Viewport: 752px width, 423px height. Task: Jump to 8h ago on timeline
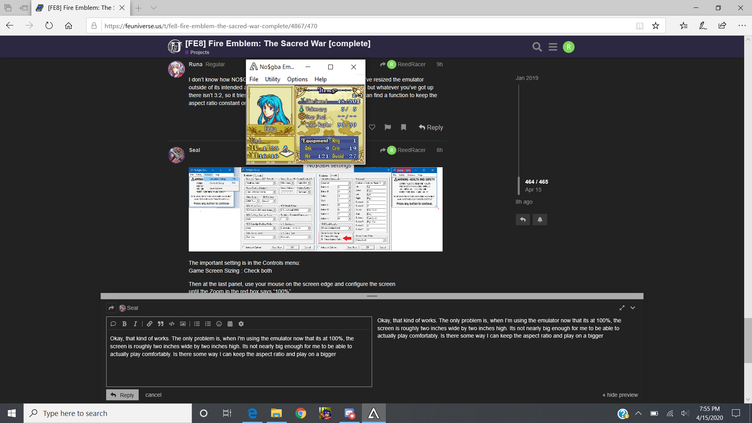[x=524, y=202]
